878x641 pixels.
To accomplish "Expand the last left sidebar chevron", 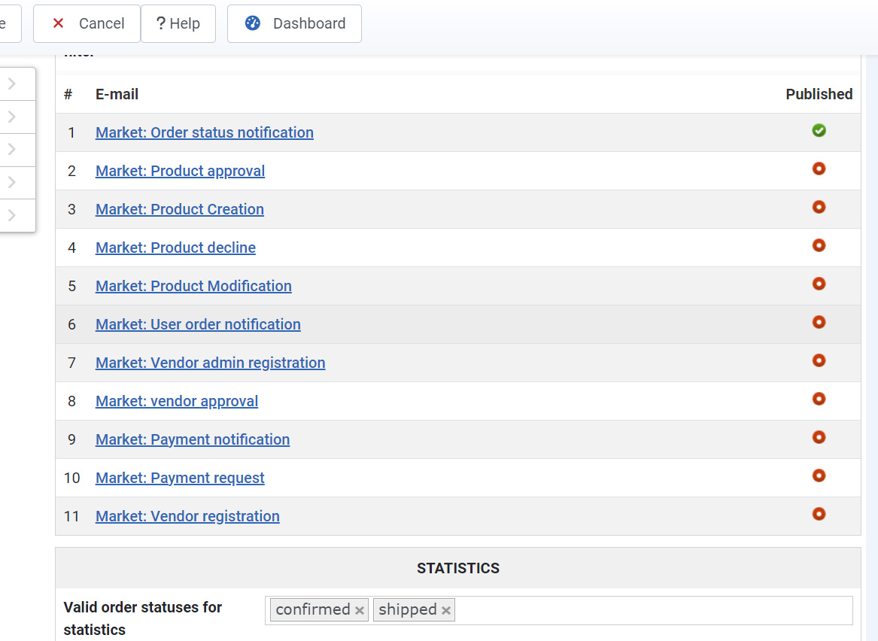I will (12, 215).
